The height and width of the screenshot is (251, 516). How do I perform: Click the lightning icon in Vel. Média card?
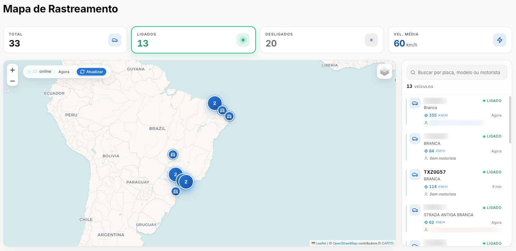coord(499,40)
